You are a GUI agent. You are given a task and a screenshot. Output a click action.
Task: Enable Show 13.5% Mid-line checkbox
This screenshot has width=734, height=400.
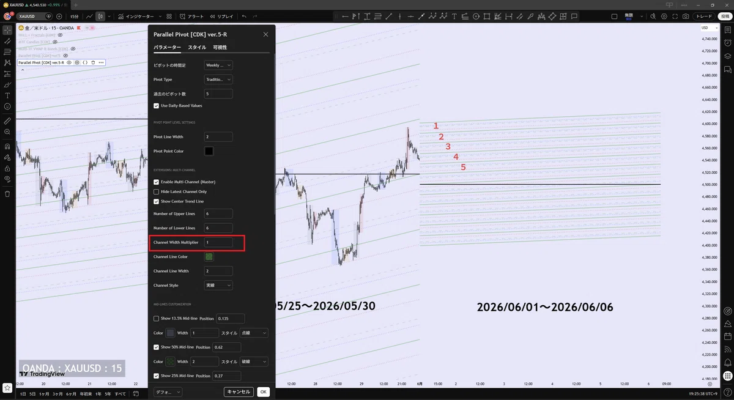157,319
